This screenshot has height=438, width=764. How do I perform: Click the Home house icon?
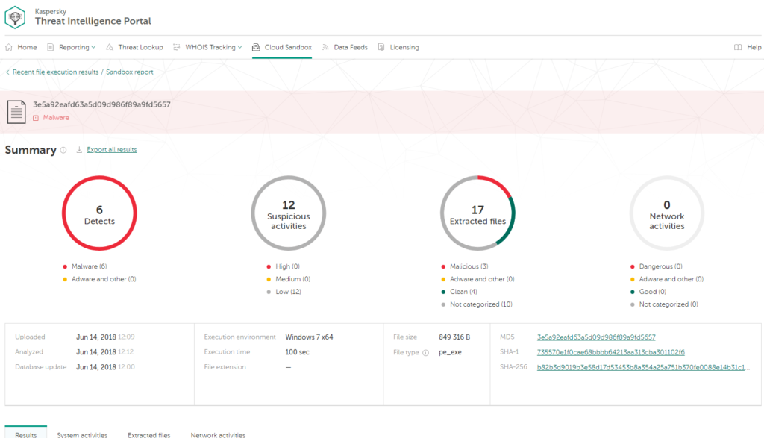(x=9, y=47)
